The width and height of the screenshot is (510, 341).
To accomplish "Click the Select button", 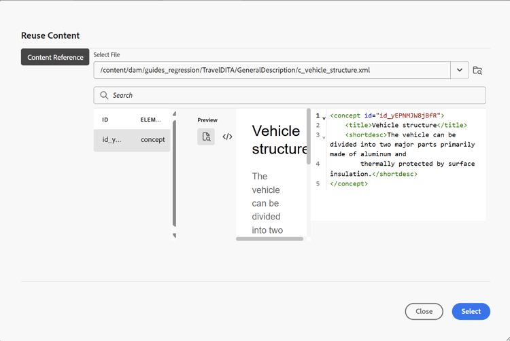I will 471,311.
